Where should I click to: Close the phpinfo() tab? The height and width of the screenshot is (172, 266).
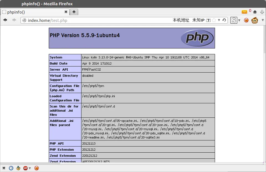tap(66, 12)
